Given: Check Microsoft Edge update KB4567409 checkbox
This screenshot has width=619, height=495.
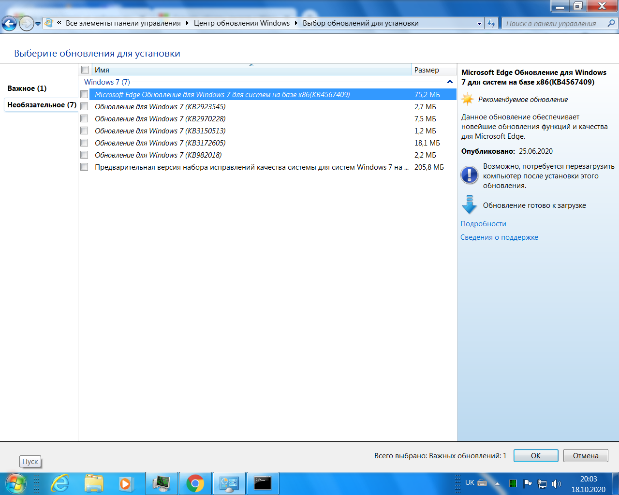Looking at the screenshot, I should click(x=84, y=95).
